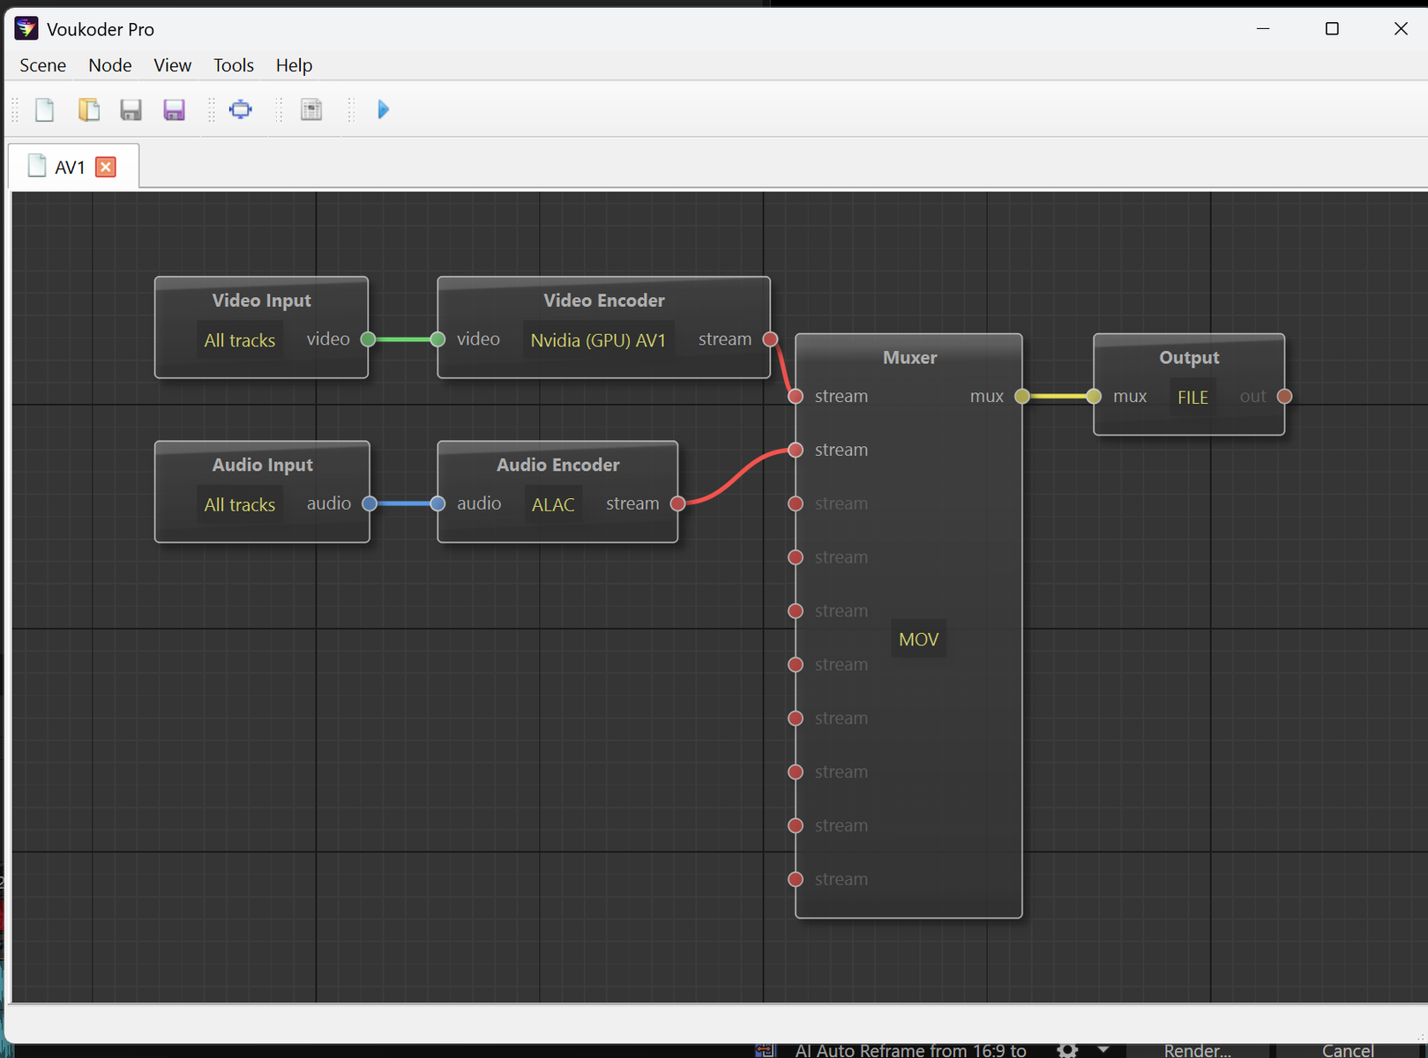This screenshot has width=1428, height=1058.
Task: Start the scene with the blue play icon
Action: tap(383, 109)
